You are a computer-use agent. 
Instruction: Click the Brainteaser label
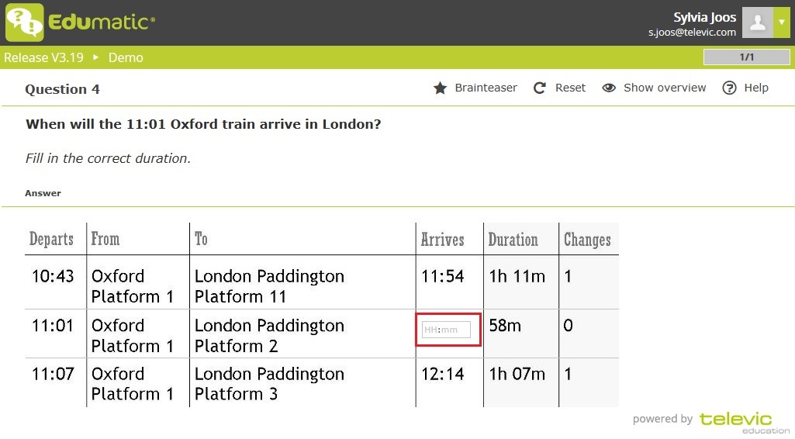(486, 88)
